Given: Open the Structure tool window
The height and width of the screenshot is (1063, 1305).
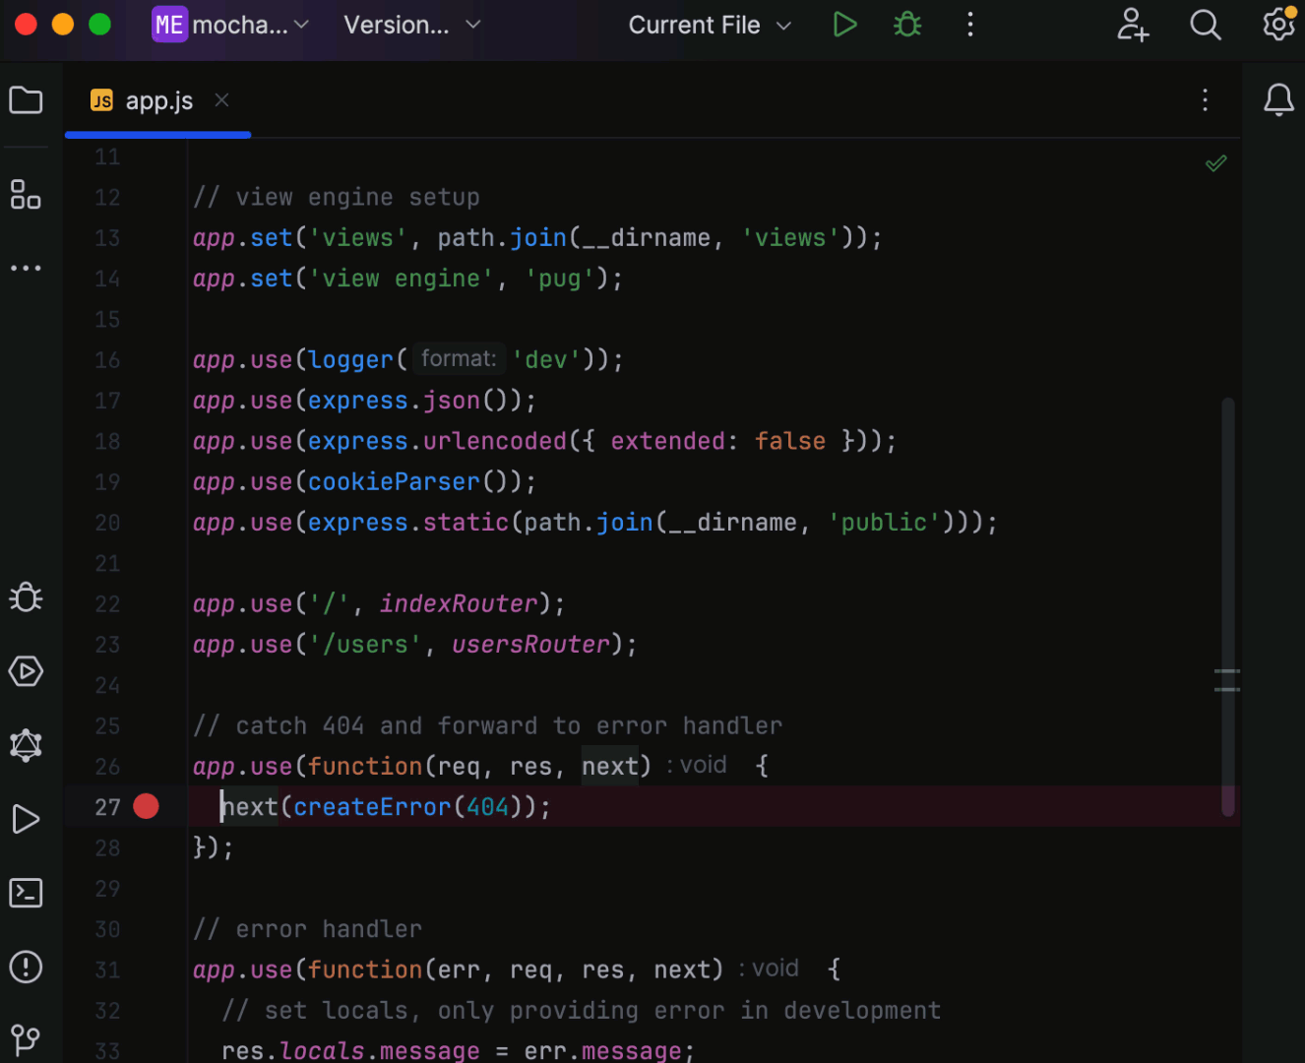Looking at the screenshot, I should [26, 194].
